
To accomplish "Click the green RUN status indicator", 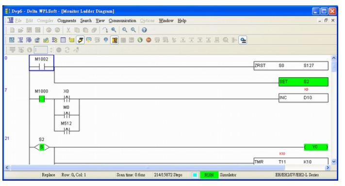I will [x=209, y=175].
